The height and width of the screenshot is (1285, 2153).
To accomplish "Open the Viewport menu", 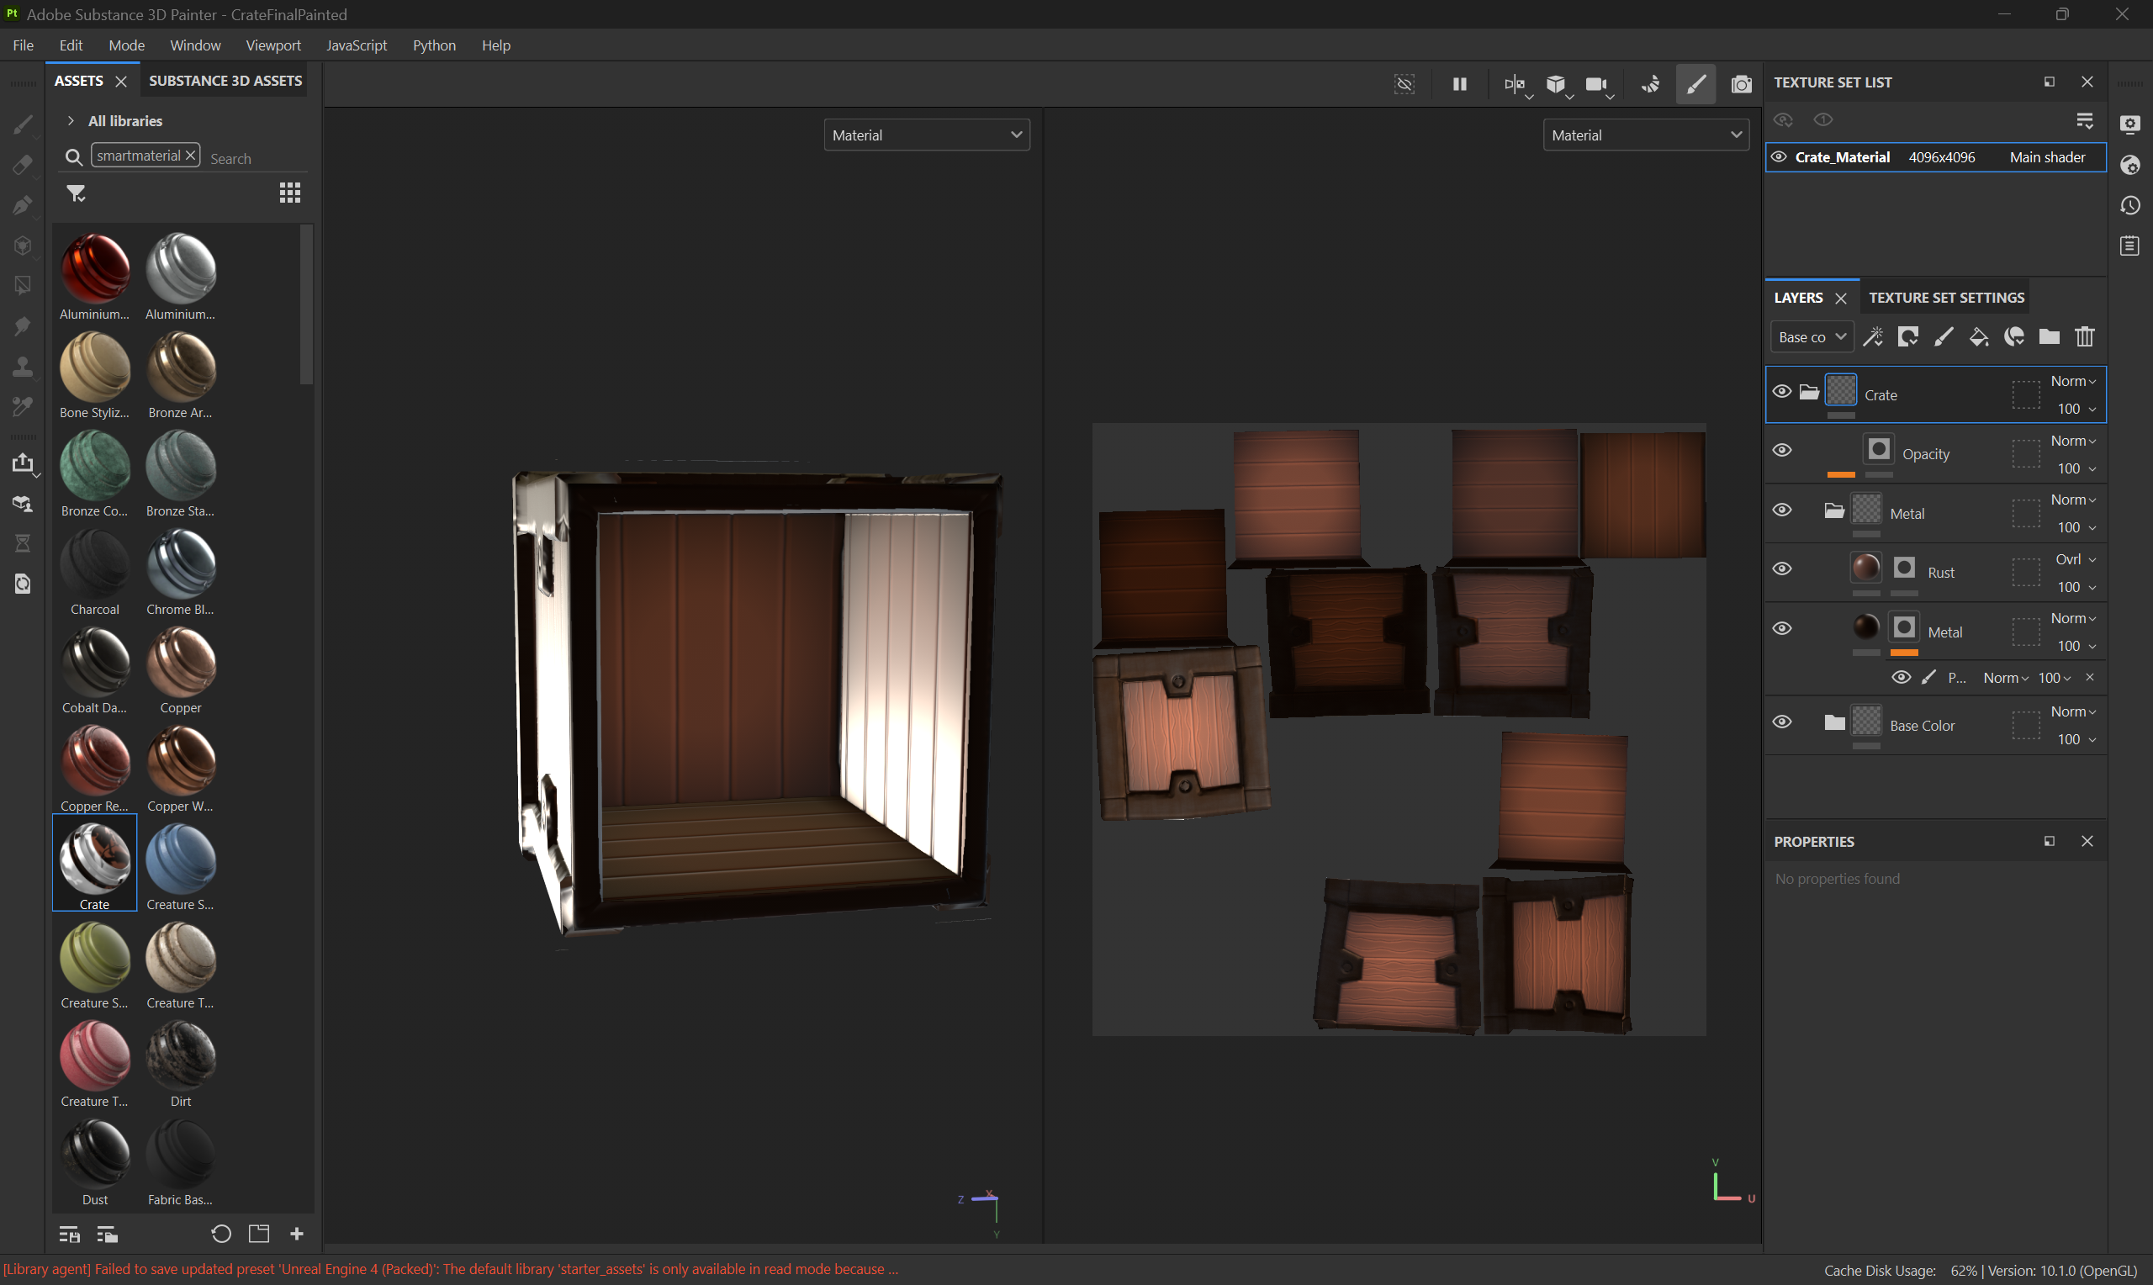I will 272,45.
